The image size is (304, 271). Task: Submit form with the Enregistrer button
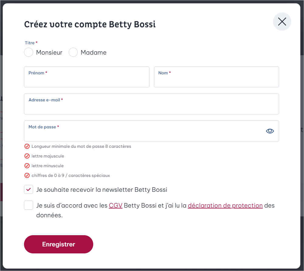tap(59, 244)
